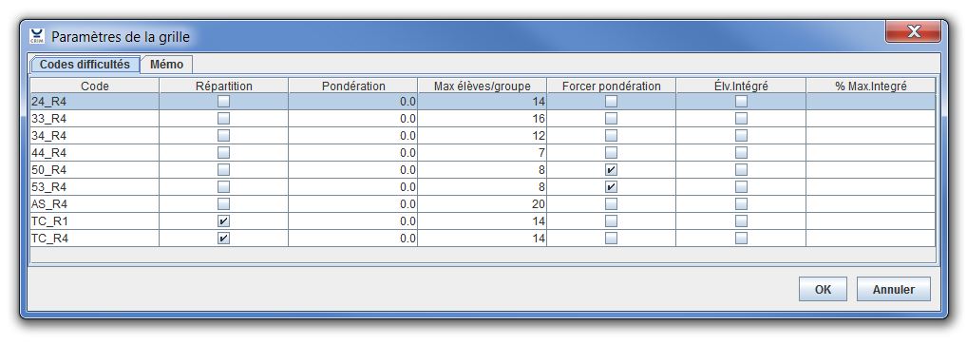Uncheck Forcer pondération for 53_R4
Image resolution: width=967 pixels, height=345 pixels.
tap(611, 186)
